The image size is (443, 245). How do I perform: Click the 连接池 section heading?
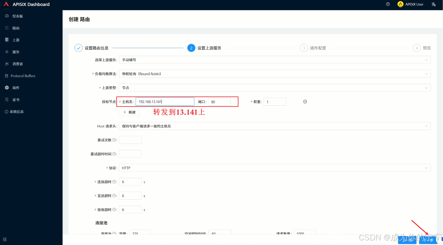coord(101,223)
